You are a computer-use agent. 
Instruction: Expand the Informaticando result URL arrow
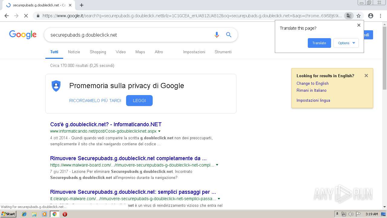click(x=159, y=131)
